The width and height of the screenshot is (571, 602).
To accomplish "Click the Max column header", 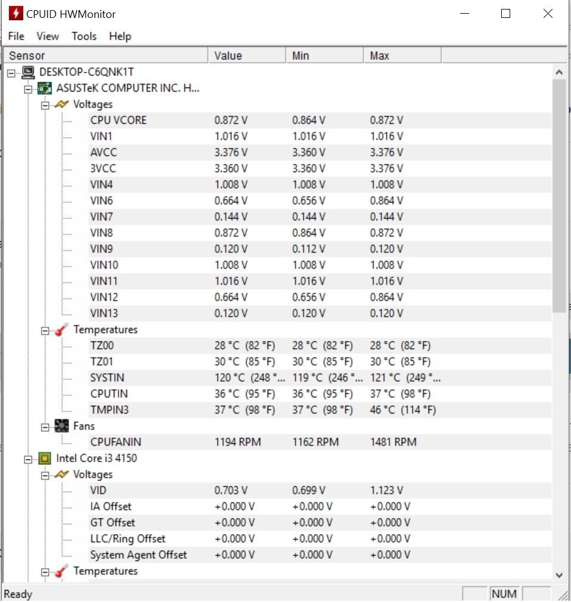I will click(402, 55).
